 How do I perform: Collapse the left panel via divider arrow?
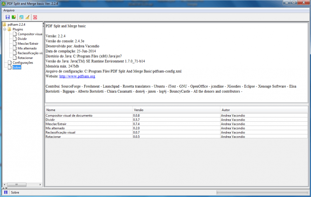[x=43, y=24]
